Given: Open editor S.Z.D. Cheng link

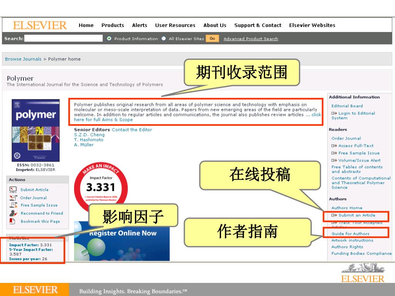Looking at the screenshot, I should tap(89, 135).
